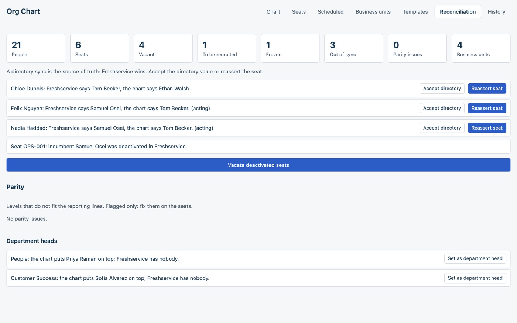This screenshot has height=323, width=517.
Task: Set Priya Raman as People department head
Action: tap(475, 258)
